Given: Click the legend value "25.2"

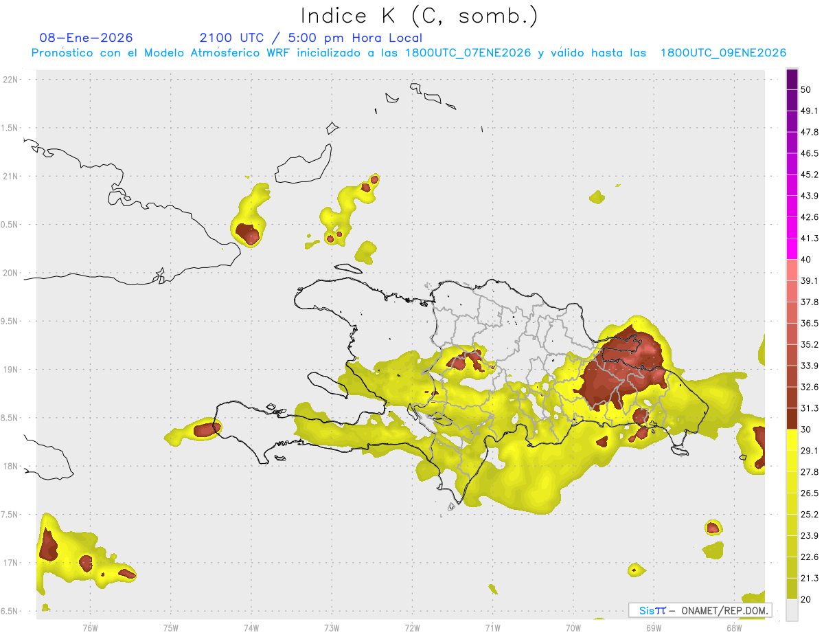Looking at the screenshot, I should coord(810,515).
